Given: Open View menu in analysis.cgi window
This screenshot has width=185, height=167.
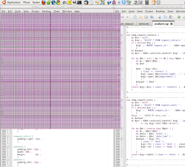Looking at the screenshot, I should click(140, 11).
